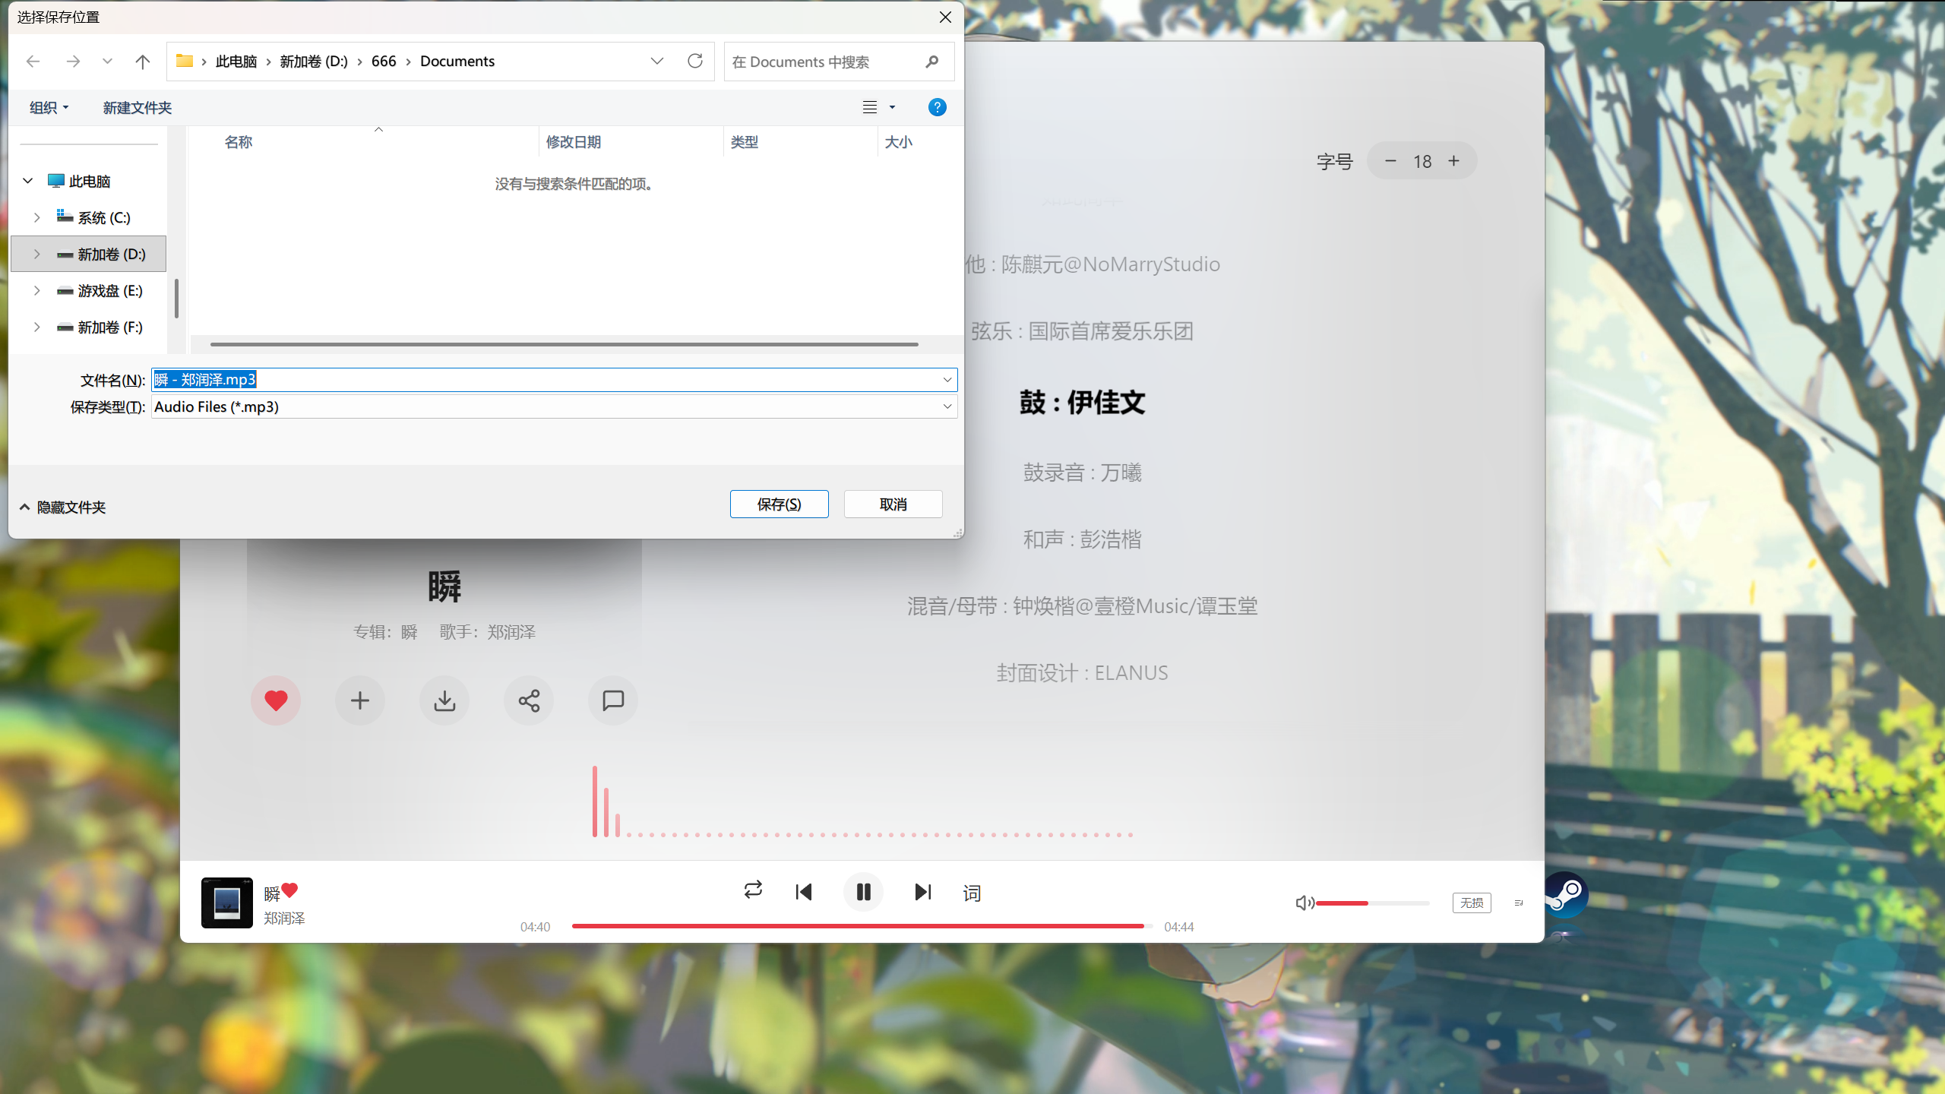Cancel the save dialog with 取消
1945x1094 pixels.
click(x=893, y=504)
